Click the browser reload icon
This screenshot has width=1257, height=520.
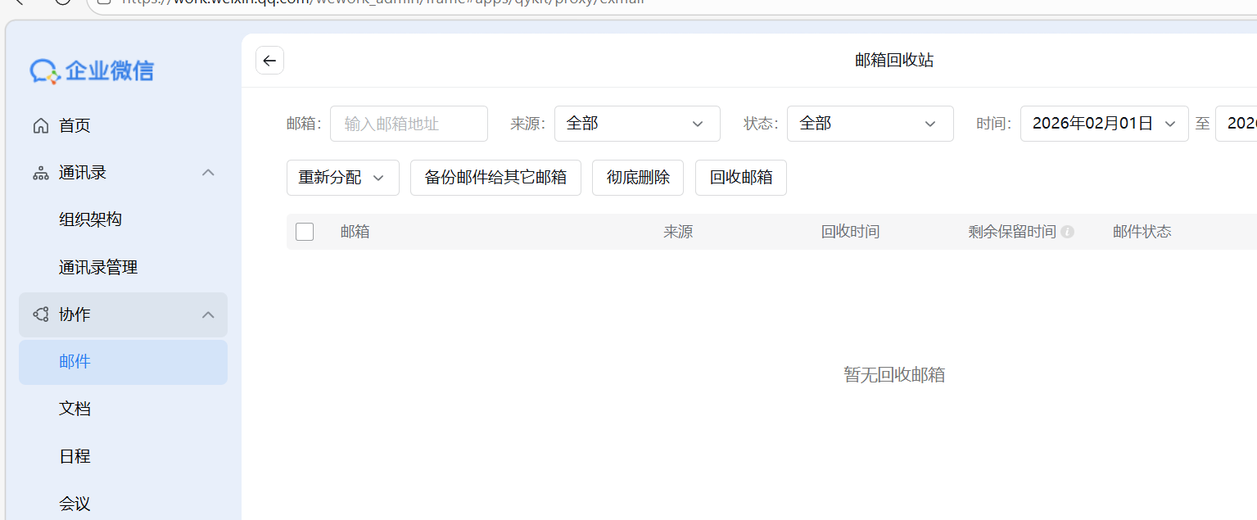(x=62, y=3)
